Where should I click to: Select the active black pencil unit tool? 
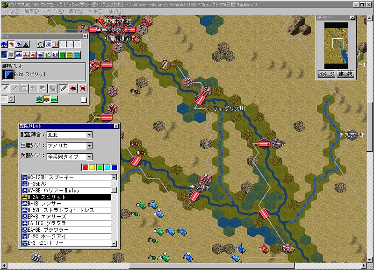[x=63, y=89]
